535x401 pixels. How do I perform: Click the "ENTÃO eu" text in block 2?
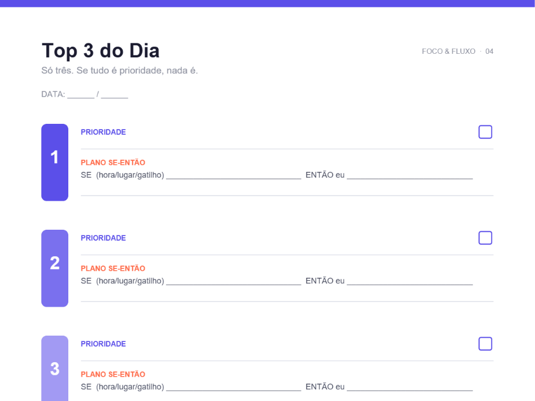point(325,281)
